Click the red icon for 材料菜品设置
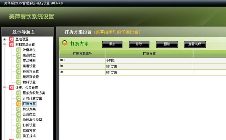 [11, 45]
